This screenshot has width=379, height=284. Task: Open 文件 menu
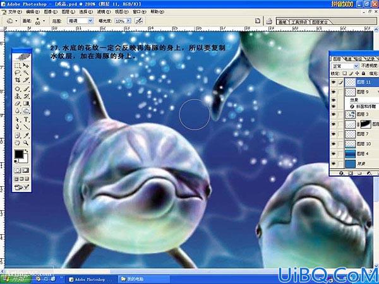(15, 11)
